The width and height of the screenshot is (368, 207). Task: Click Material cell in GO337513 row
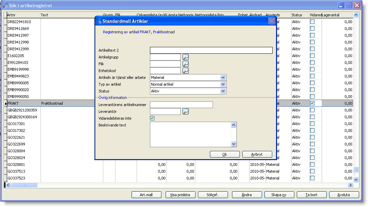point(273,171)
